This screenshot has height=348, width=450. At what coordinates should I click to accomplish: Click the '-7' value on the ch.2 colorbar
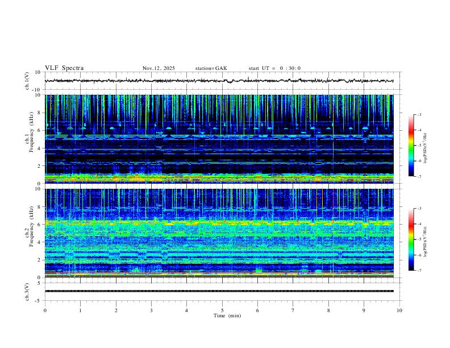point(419,270)
